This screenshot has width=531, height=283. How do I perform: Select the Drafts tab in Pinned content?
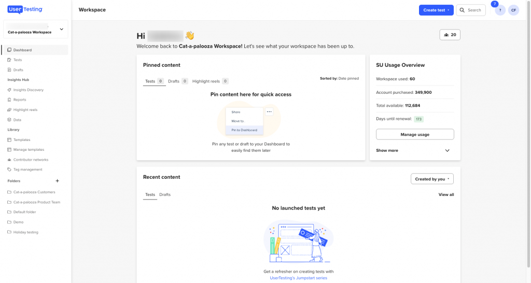pos(178,81)
